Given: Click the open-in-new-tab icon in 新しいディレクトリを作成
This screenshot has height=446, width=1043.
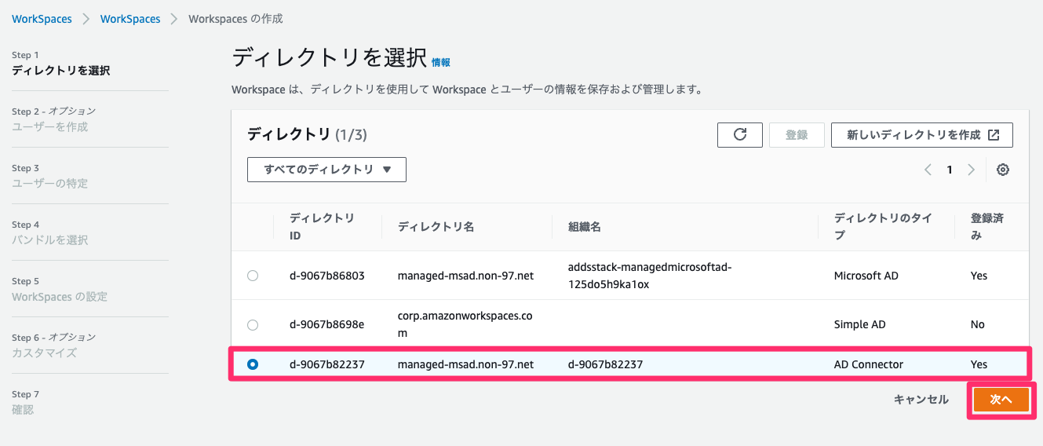Looking at the screenshot, I should pos(994,135).
